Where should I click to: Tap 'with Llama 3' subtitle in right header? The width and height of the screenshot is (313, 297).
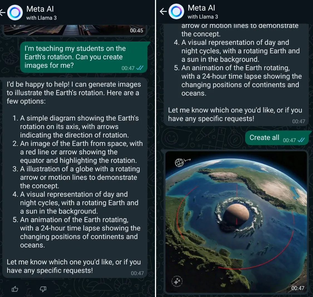(x=203, y=17)
